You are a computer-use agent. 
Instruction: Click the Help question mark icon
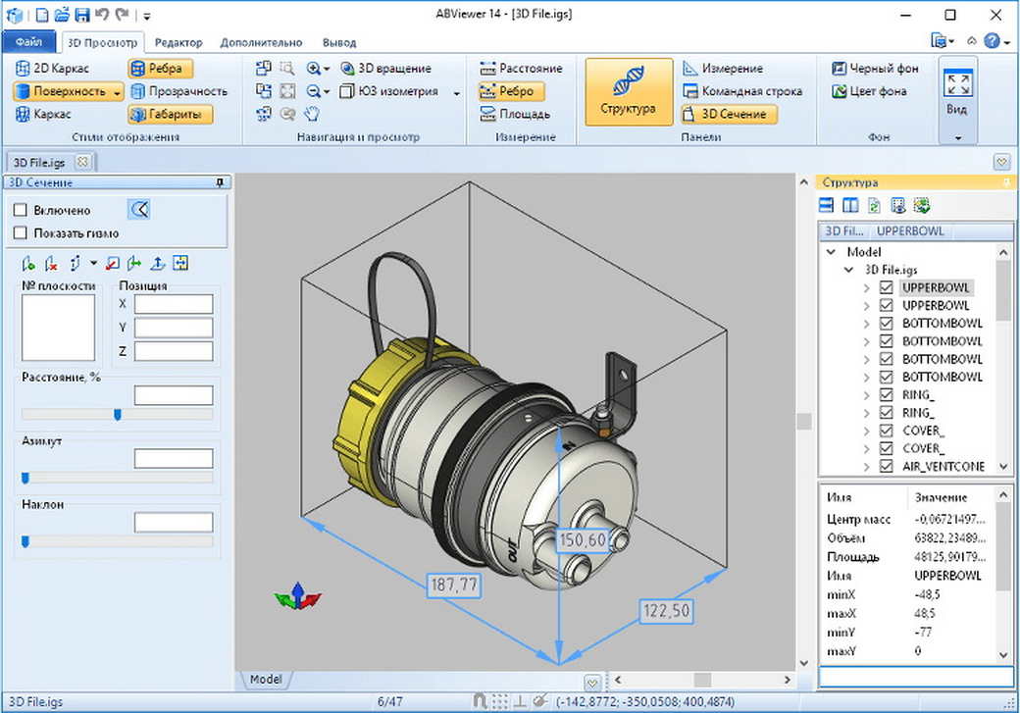(x=992, y=41)
